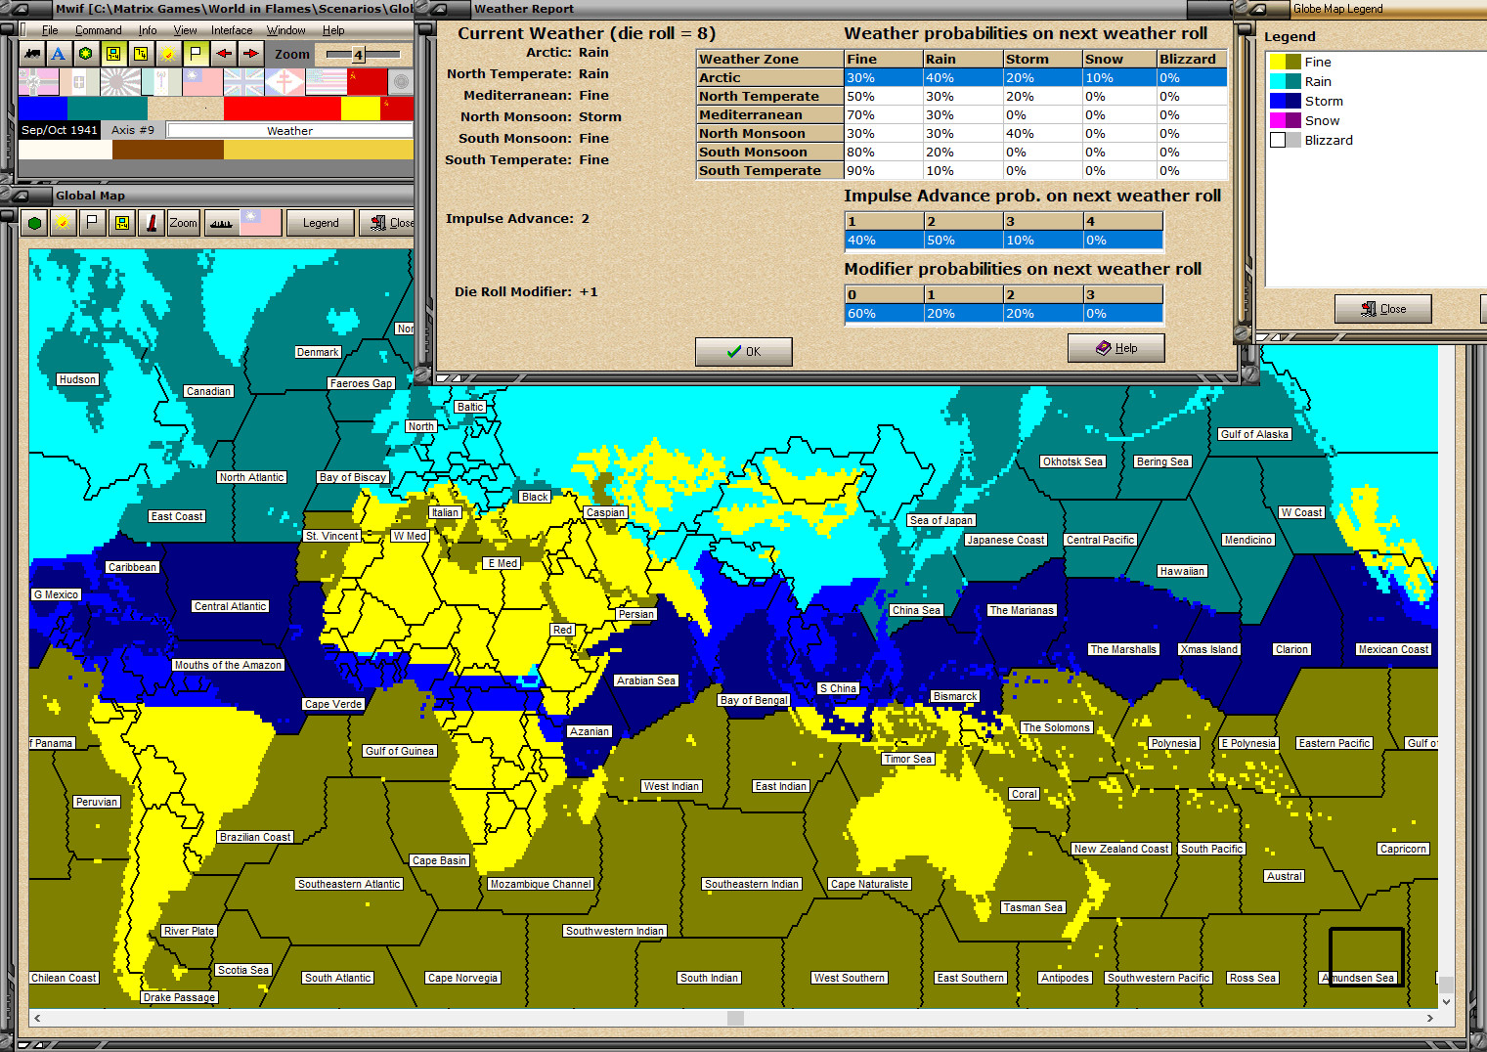This screenshot has width=1487, height=1052.
Task: Select the British Union Jack flag
Action: [x=243, y=81]
